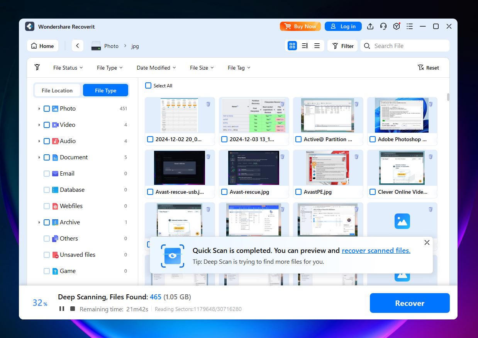
Task: Expand the Archive tree node arrow
Action: (x=39, y=222)
